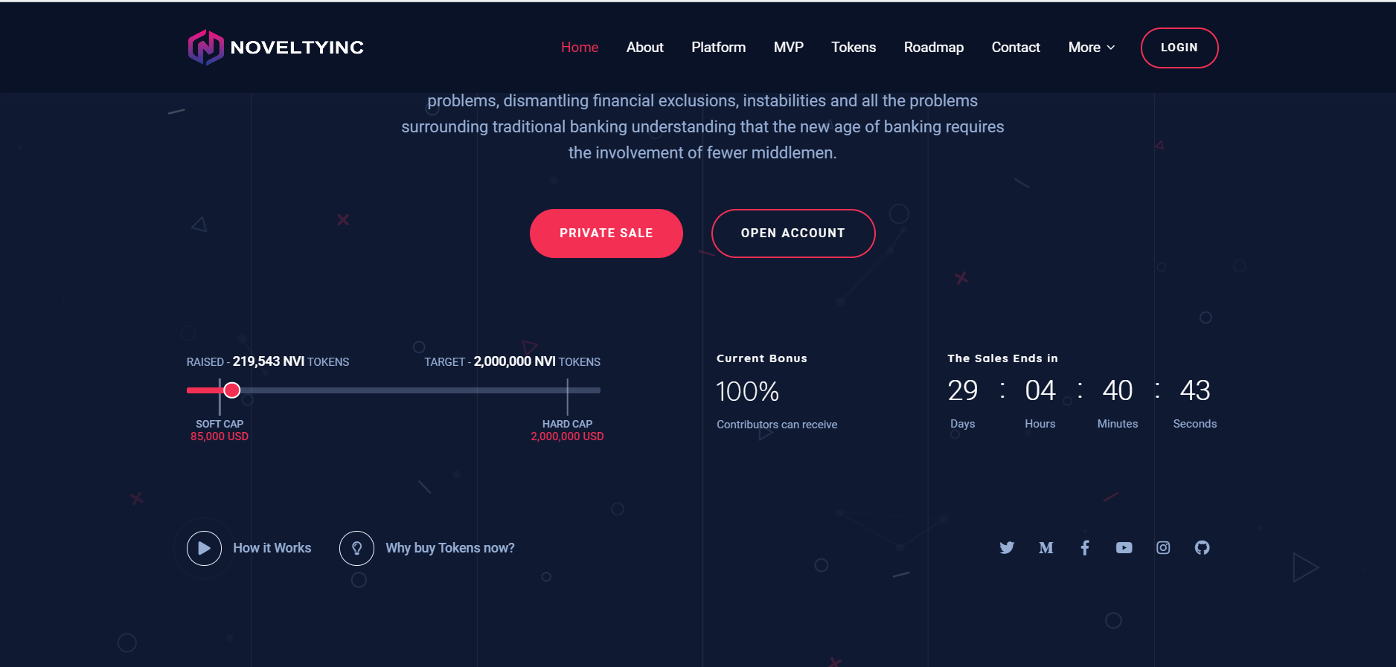Open the YouTube channel icon

tap(1124, 548)
